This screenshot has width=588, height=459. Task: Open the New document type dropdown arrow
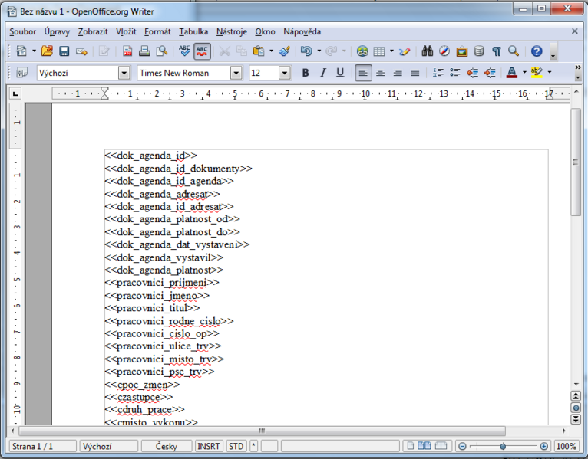(34, 51)
